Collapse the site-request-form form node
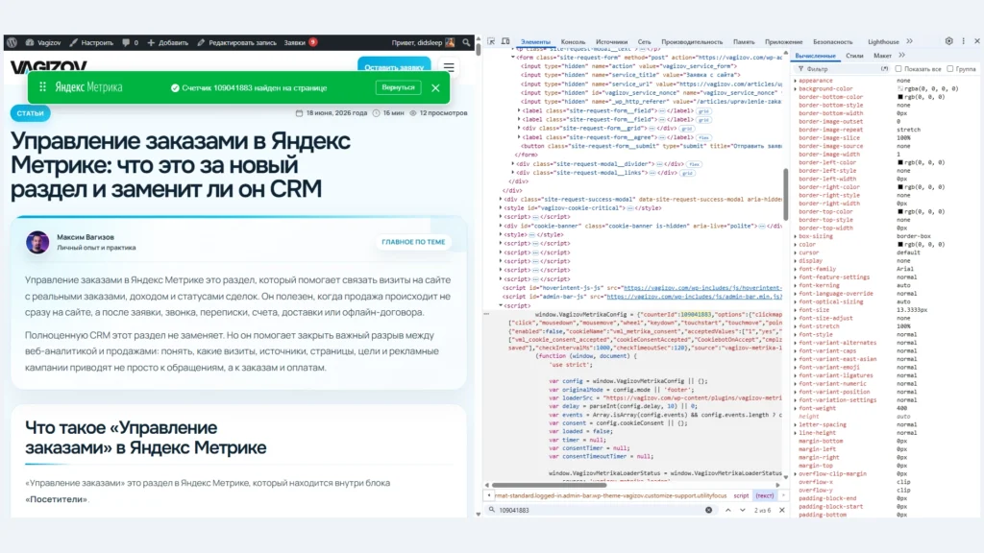 point(513,57)
